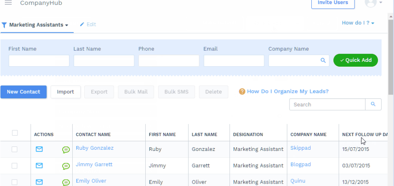The image size is (394, 186).
Task: Check the Jimmy Garrett row checkbox
Action: [15, 166]
